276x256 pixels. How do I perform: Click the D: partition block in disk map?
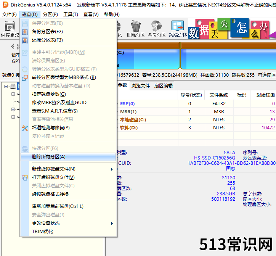[x=228, y=56]
